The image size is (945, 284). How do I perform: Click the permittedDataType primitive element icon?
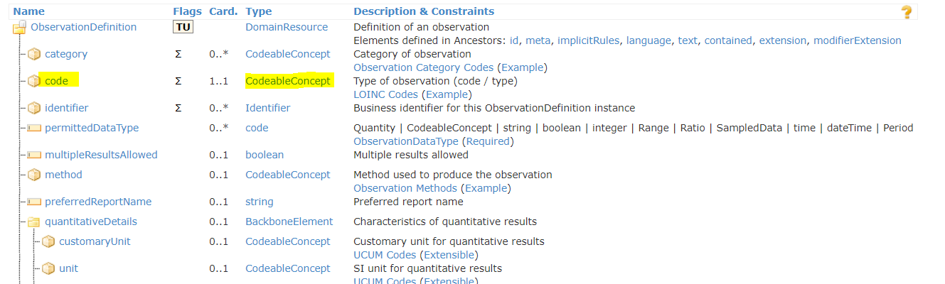(x=34, y=129)
